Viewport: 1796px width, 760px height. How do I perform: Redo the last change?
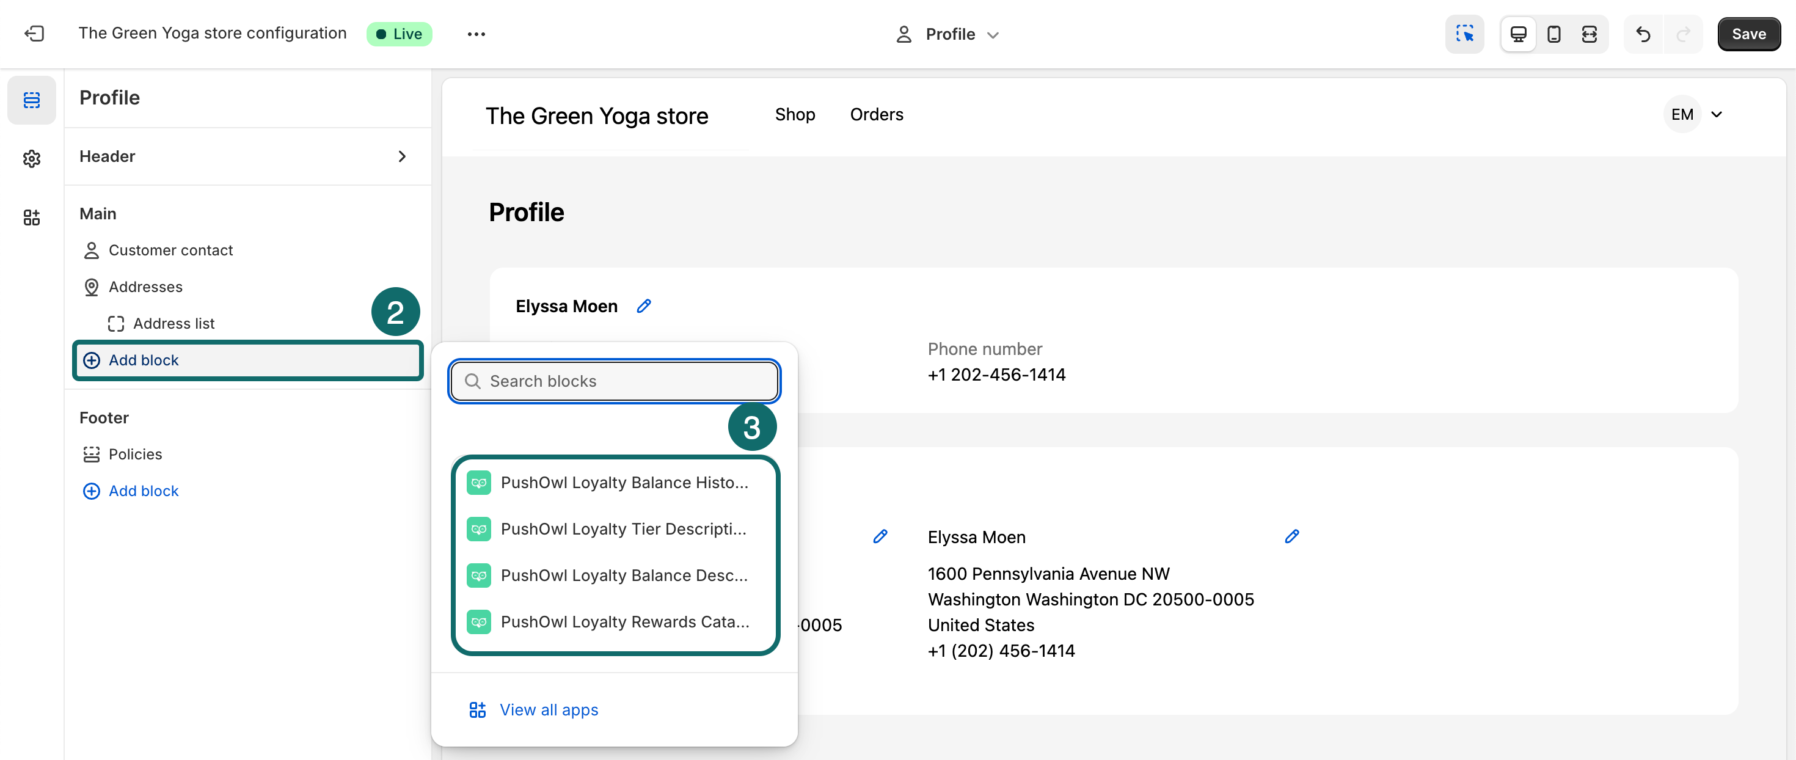1683,34
